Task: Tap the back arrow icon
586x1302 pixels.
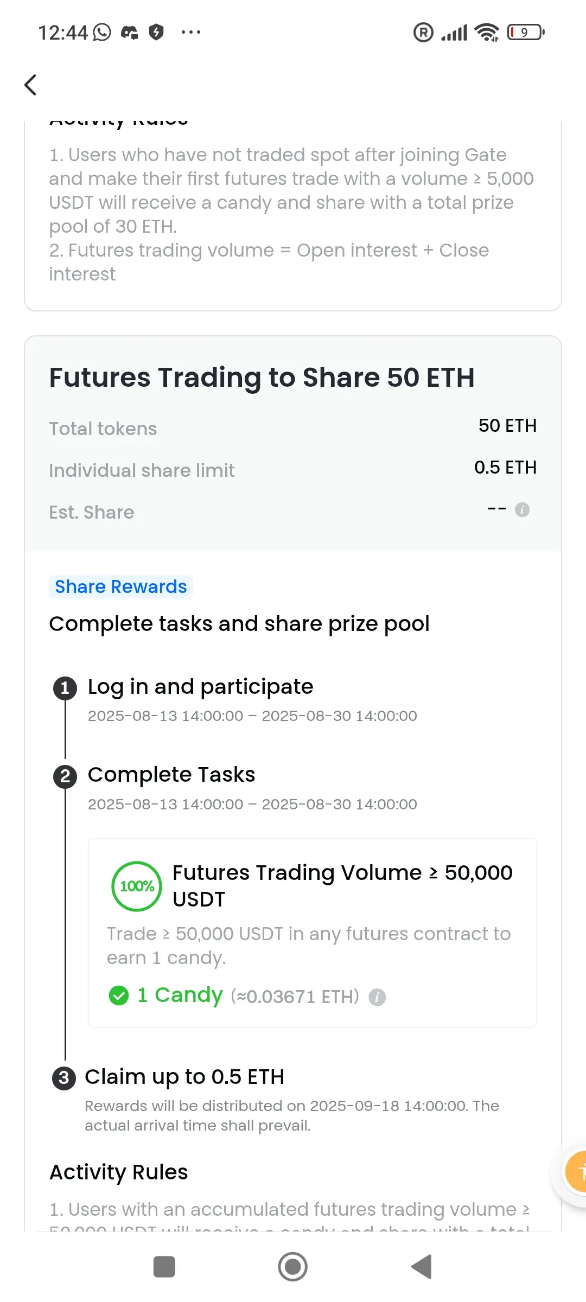Action: [x=31, y=85]
